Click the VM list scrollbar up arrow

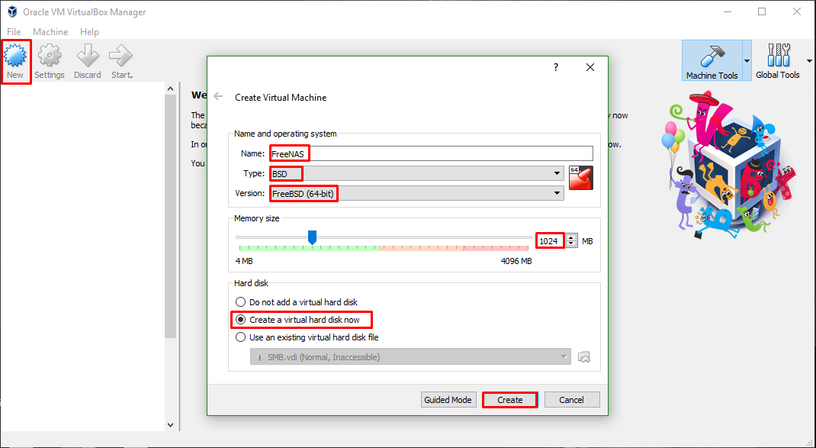[171, 89]
